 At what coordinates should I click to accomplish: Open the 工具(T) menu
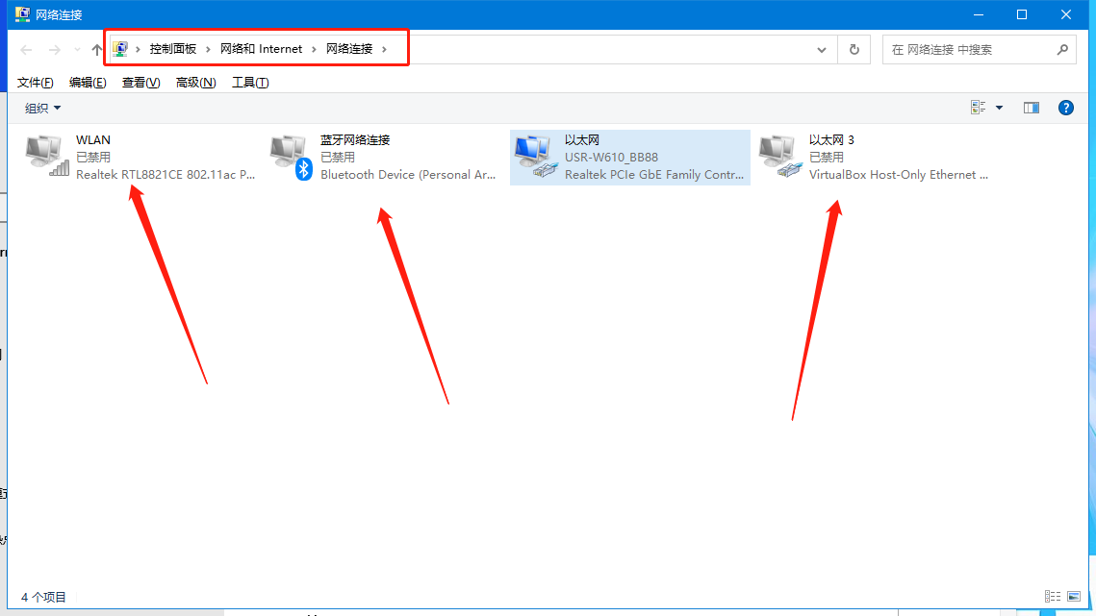click(250, 83)
